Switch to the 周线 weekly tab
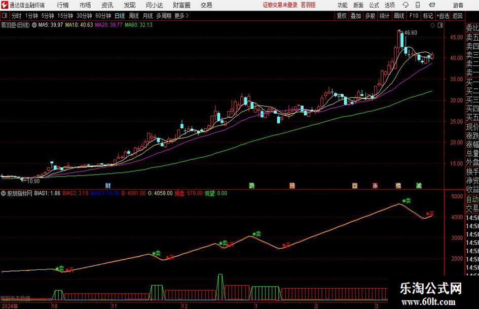 coord(133,16)
